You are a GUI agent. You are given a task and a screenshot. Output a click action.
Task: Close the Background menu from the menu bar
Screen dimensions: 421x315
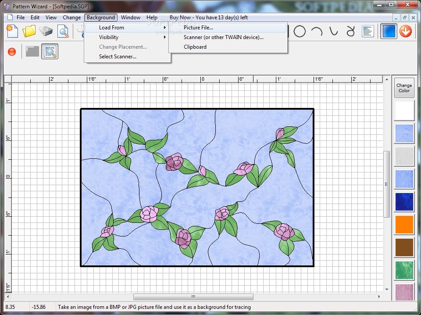101,18
